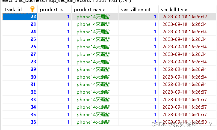Click sec_kill_time 16:26:32 in row 22
Image resolution: width=217 pixels, height=130 pixels.
coord(187,17)
